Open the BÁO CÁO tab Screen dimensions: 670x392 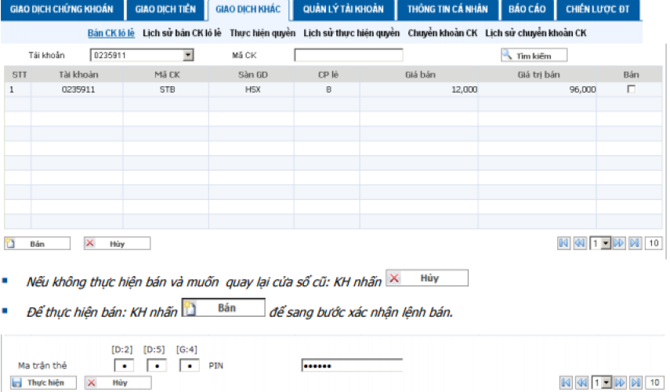click(525, 9)
